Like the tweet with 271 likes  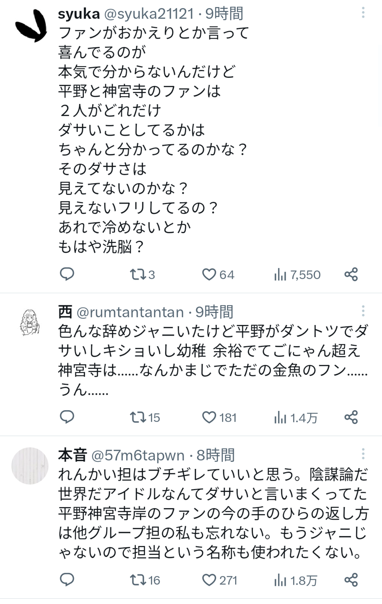tap(219, 580)
